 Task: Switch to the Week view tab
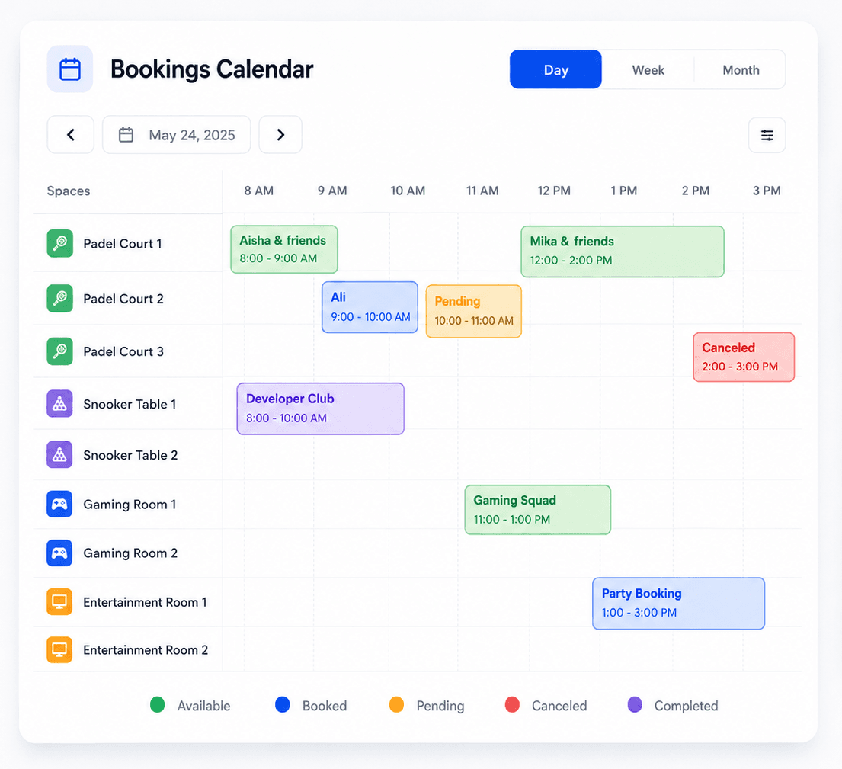[648, 70]
